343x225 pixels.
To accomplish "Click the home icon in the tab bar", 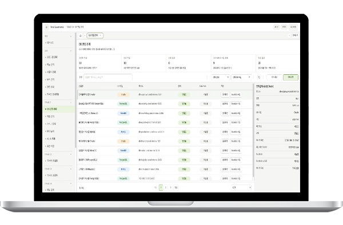I will 80,35.
